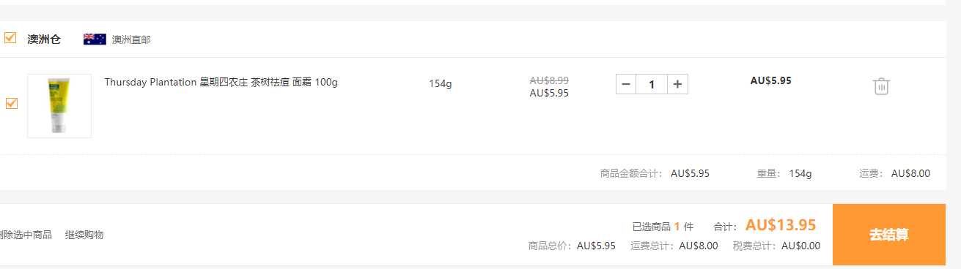Click 继续购物 continue shopping link
The height and width of the screenshot is (269, 961).
pyautogui.click(x=84, y=235)
